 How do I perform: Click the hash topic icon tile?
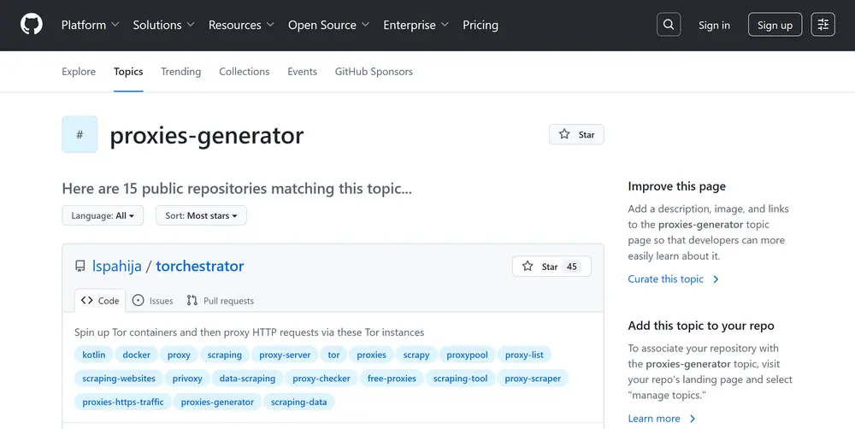pyautogui.click(x=80, y=134)
